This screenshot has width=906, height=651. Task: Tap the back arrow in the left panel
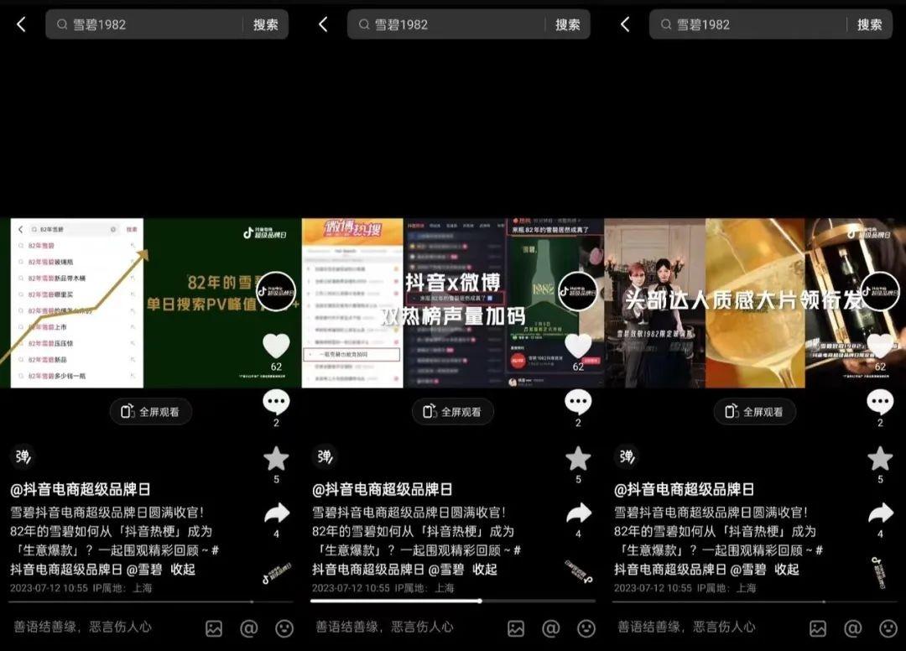[21, 25]
